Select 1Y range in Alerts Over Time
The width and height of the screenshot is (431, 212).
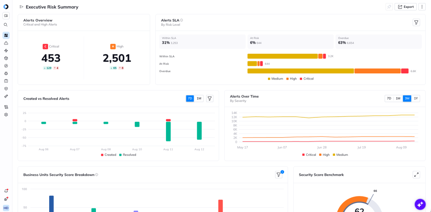416,98
